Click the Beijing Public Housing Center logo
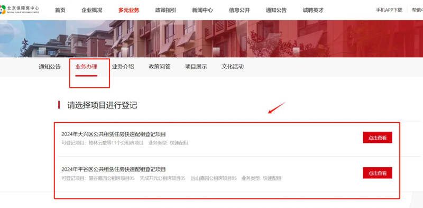The image size is (423, 208). (20, 10)
